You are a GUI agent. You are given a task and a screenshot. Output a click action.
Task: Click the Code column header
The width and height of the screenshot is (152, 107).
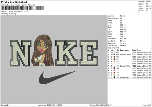point(134,50)
